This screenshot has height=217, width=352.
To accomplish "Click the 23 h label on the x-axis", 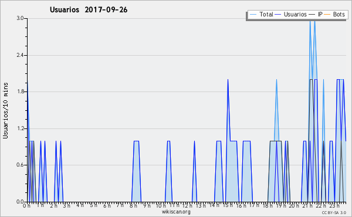I will [334, 206].
